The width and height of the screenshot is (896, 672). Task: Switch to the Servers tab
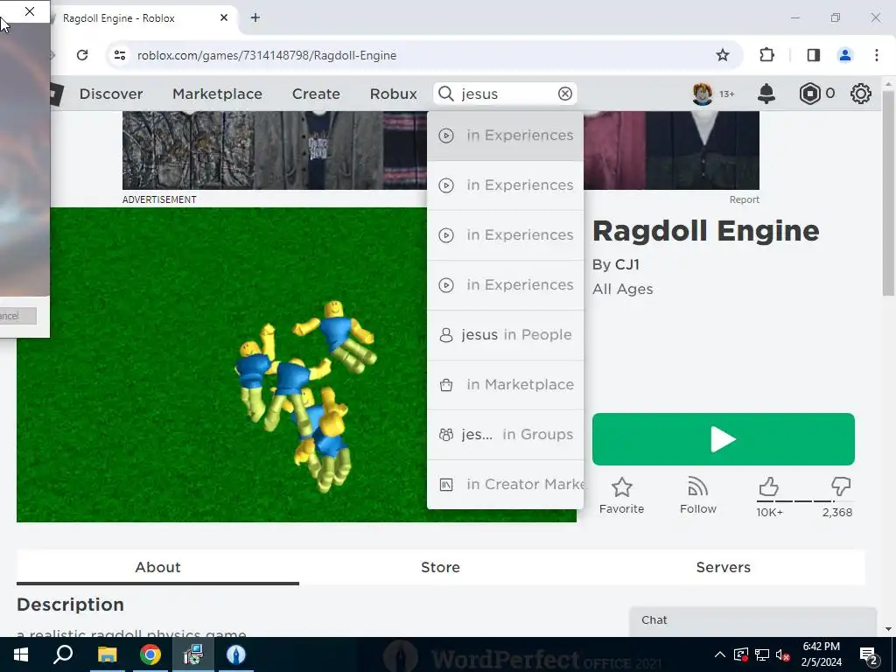pyautogui.click(x=724, y=567)
